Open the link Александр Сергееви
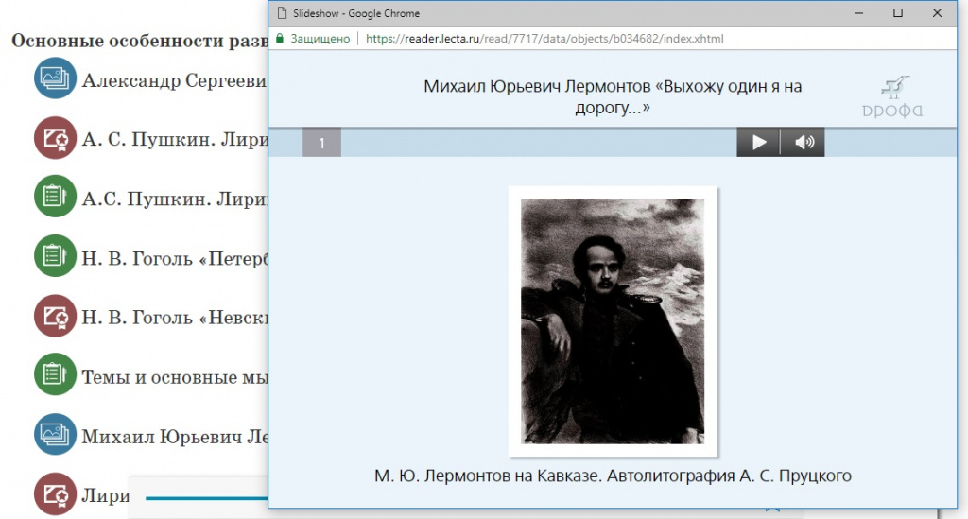 tap(174, 80)
